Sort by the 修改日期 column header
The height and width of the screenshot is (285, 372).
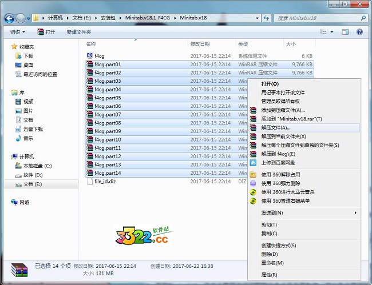click(x=200, y=44)
